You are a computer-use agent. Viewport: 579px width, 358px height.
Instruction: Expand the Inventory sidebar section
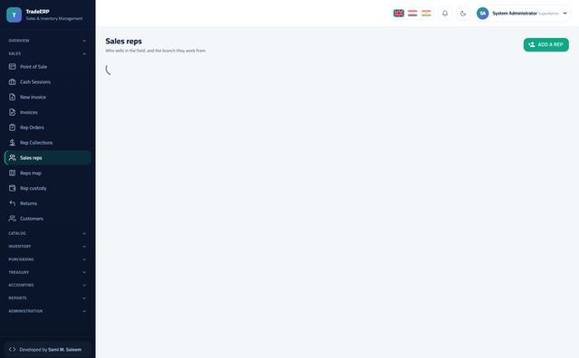47,246
